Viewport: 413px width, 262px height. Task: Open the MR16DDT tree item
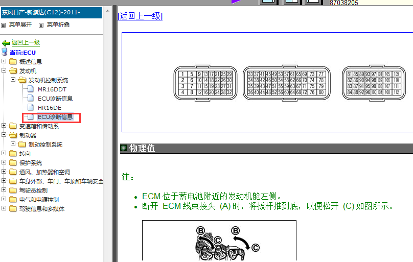click(x=52, y=89)
